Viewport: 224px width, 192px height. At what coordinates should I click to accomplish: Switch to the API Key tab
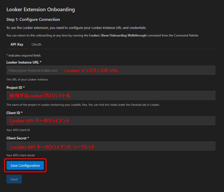(x=17, y=45)
